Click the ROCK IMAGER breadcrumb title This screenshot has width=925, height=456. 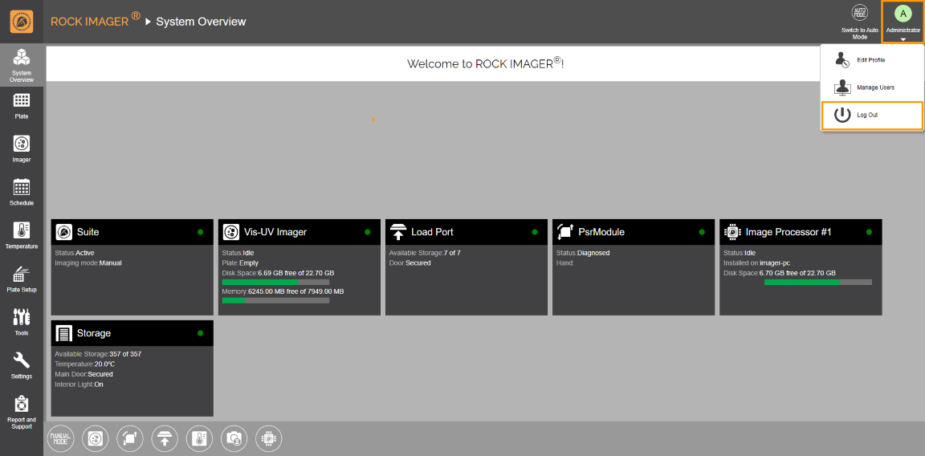click(x=90, y=22)
